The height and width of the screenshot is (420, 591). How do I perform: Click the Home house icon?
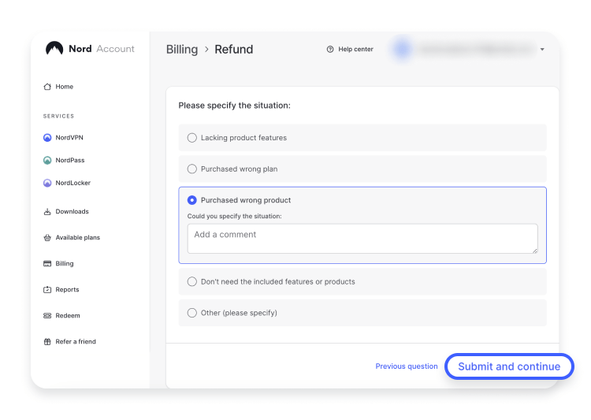pyautogui.click(x=47, y=87)
